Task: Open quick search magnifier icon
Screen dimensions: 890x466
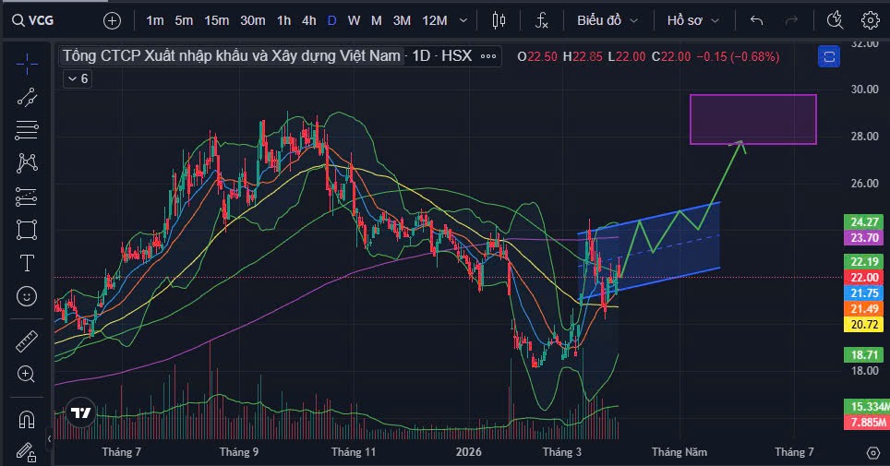Action: [x=835, y=20]
